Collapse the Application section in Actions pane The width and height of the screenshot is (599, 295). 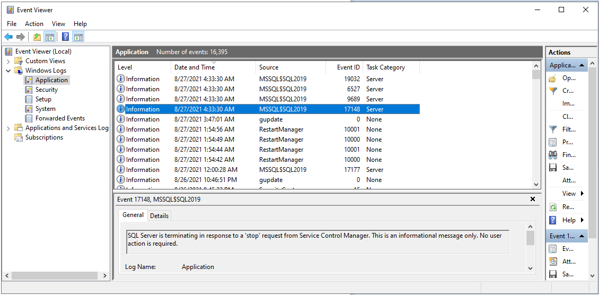[582, 65]
